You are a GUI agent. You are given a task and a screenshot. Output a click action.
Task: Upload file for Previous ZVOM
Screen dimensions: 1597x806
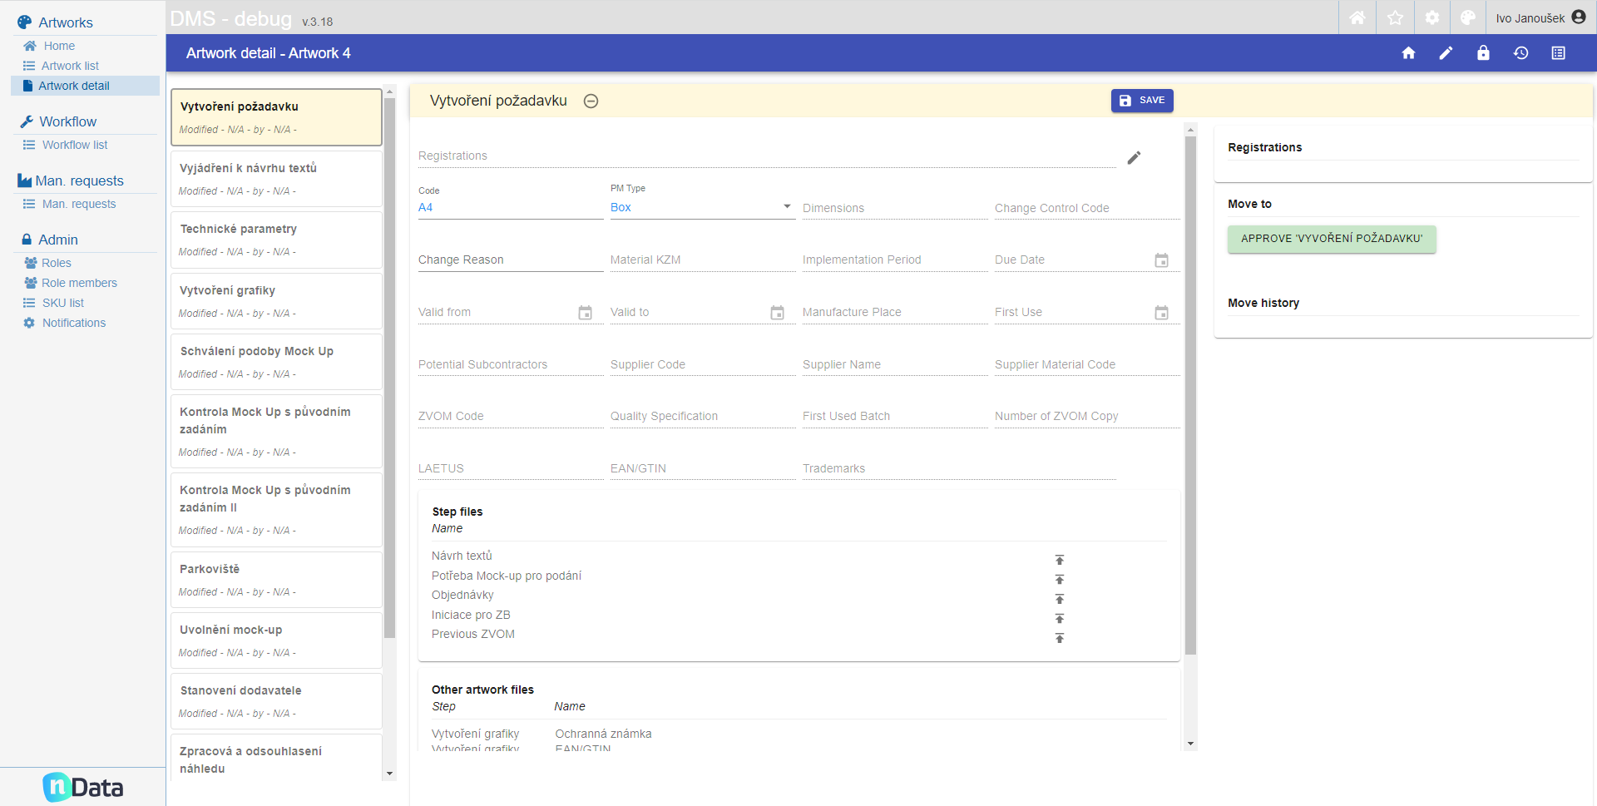pyautogui.click(x=1060, y=638)
